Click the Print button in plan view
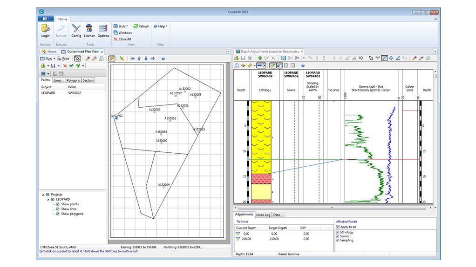The height and width of the screenshot is (267, 476). coord(63,59)
